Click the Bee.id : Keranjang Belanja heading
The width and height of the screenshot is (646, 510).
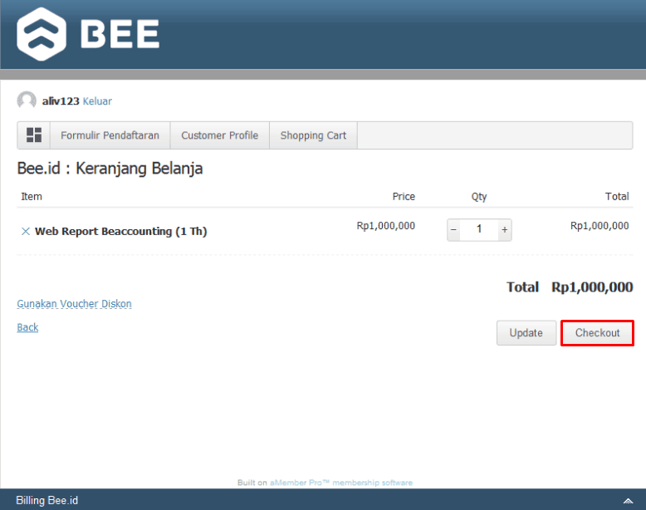tap(110, 169)
